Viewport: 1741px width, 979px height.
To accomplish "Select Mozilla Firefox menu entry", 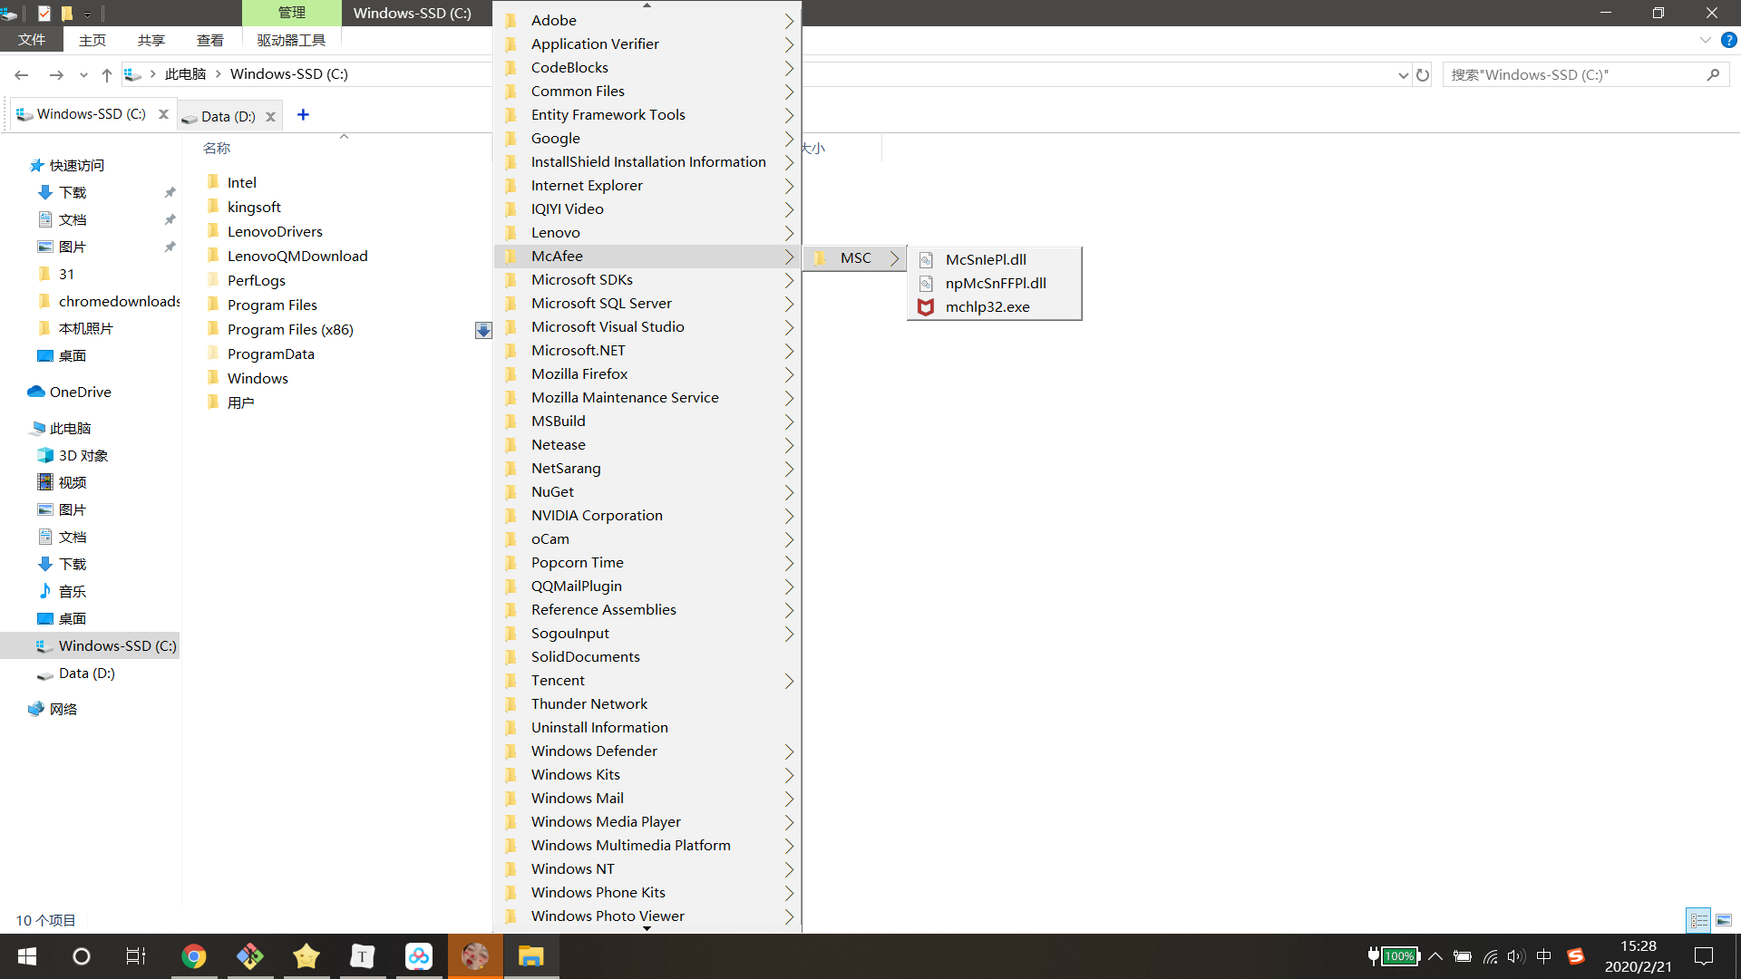I will 579,373.
